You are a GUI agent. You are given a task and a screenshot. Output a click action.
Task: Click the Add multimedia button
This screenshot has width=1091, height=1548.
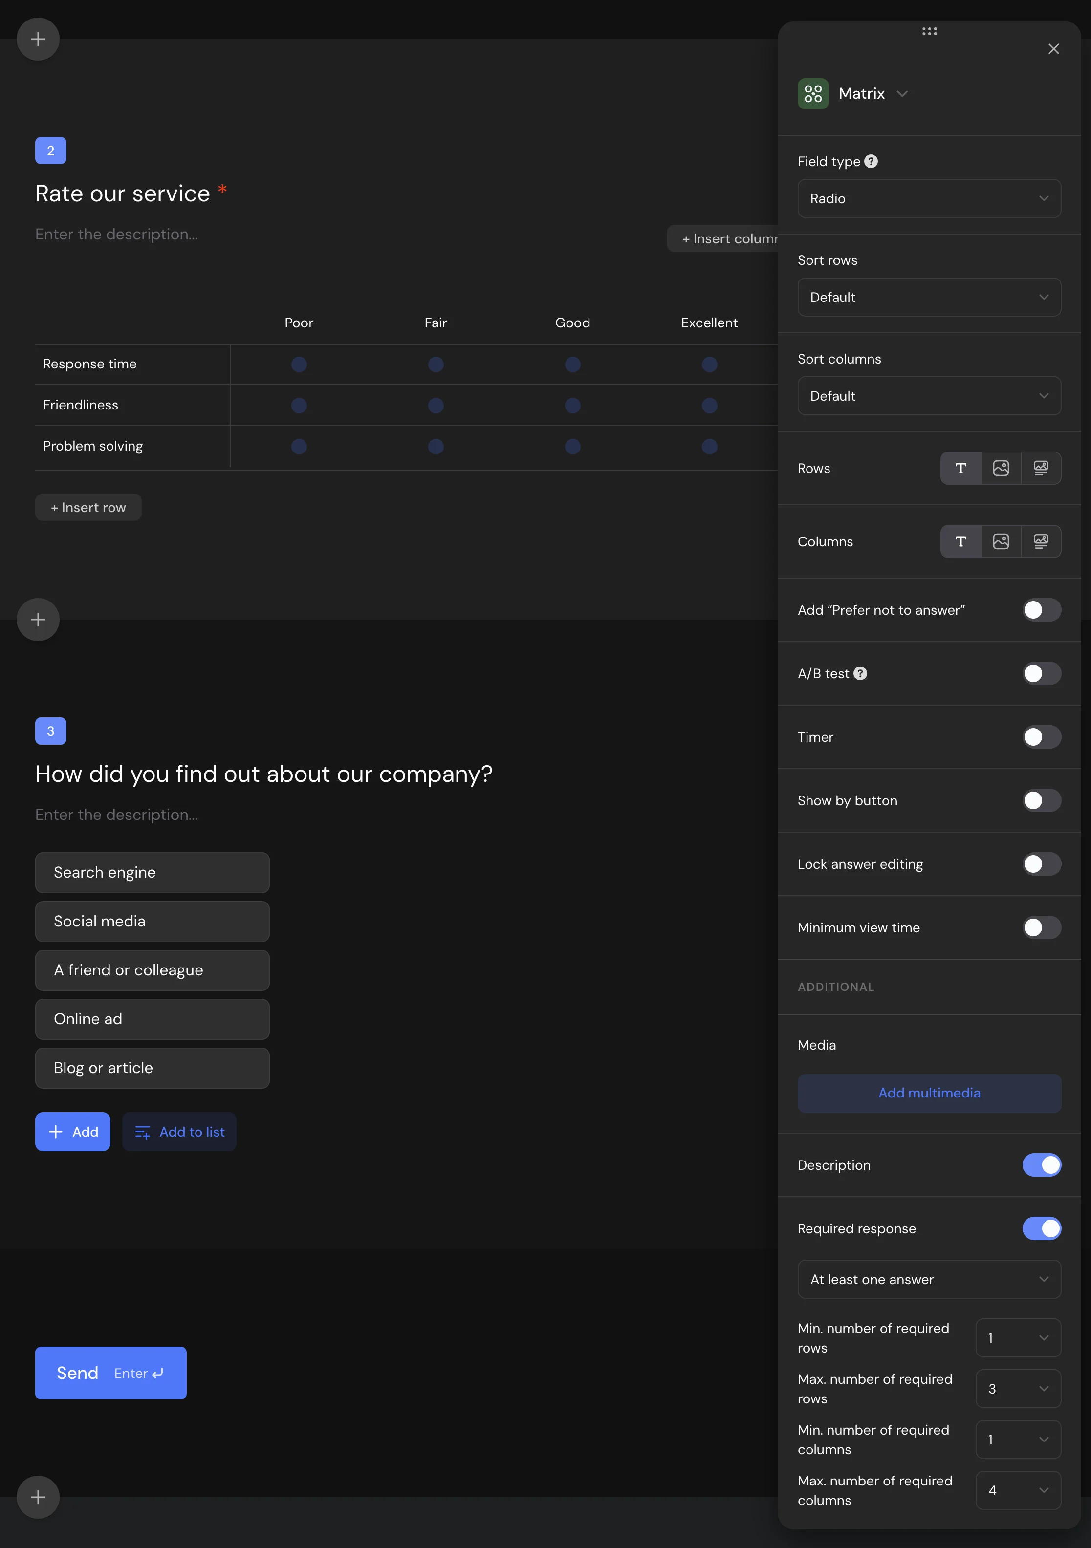coord(929,1093)
